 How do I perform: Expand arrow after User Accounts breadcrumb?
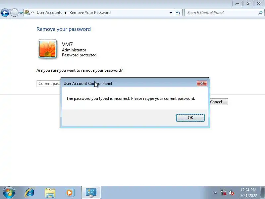66,13
